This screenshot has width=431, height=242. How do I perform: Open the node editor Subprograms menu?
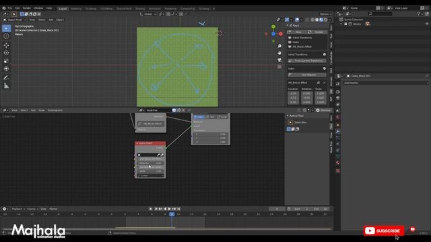coord(55,110)
